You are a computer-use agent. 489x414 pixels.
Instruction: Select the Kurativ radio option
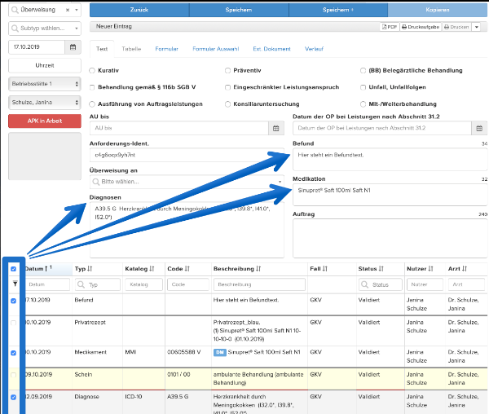click(x=92, y=71)
